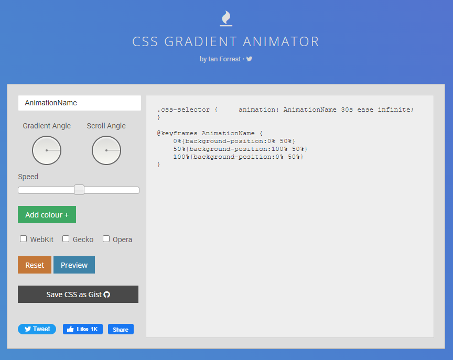
Task: Click the Opera label text
Action: (123, 239)
